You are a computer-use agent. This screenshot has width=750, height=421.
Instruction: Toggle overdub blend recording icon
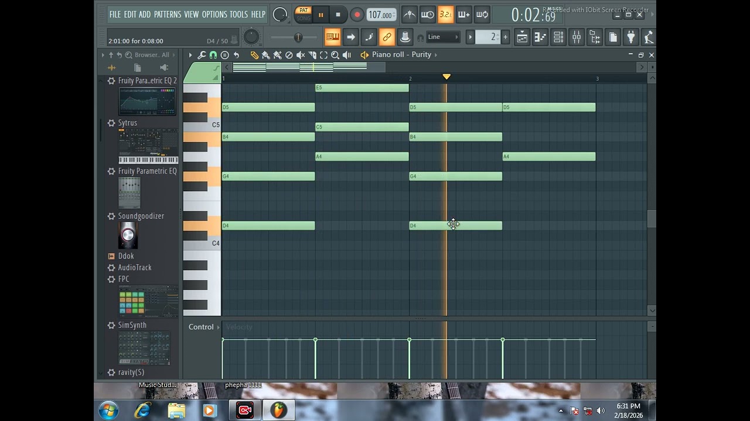click(463, 15)
